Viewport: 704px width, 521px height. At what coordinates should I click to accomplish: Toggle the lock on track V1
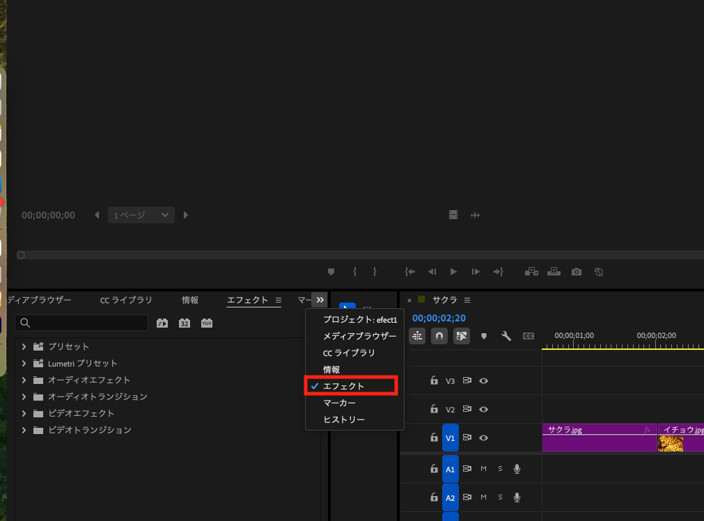click(434, 438)
